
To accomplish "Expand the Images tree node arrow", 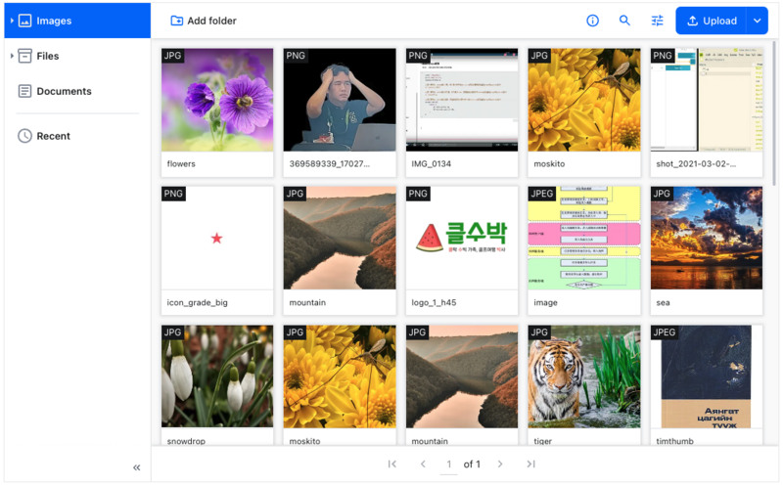I will point(12,21).
